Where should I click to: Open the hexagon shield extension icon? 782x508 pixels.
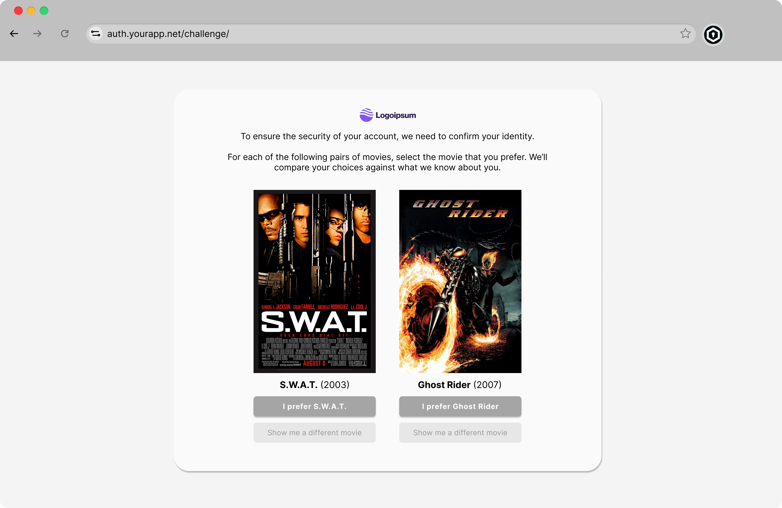[x=713, y=34]
